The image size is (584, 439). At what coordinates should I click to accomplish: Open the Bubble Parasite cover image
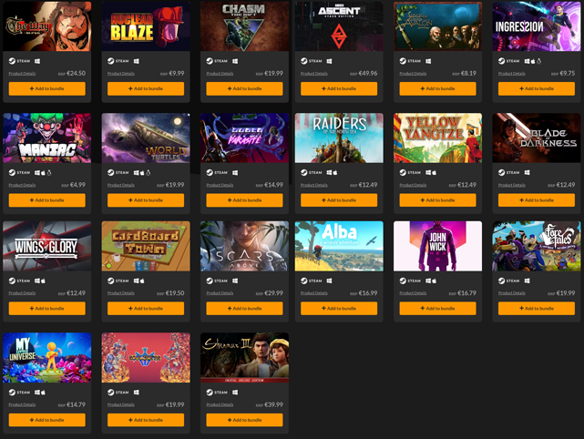(x=244, y=138)
